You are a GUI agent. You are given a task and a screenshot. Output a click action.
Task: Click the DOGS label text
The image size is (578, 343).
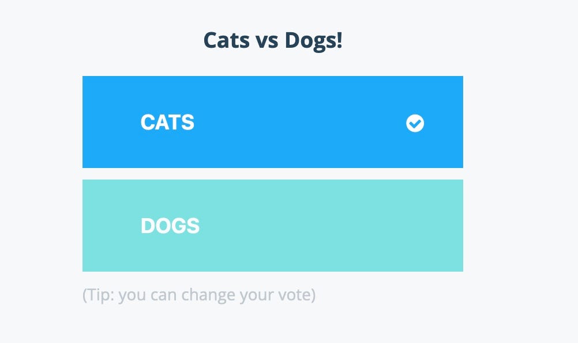(x=170, y=226)
